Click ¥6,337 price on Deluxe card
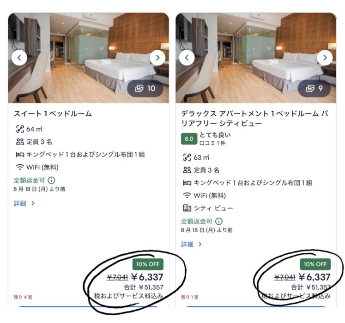This screenshot has height=323, width=345. point(315,277)
